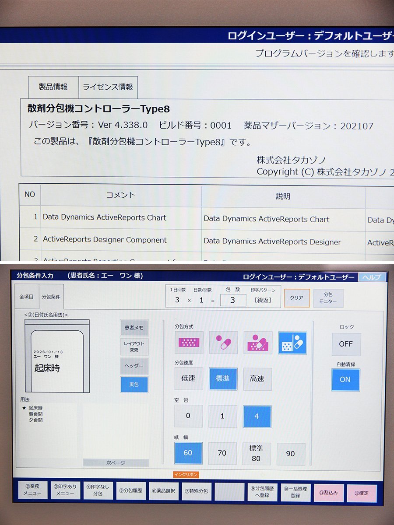The image size is (394, 525).
Task: Open ③印字ありメニュー
Action: [x=66, y=491]
